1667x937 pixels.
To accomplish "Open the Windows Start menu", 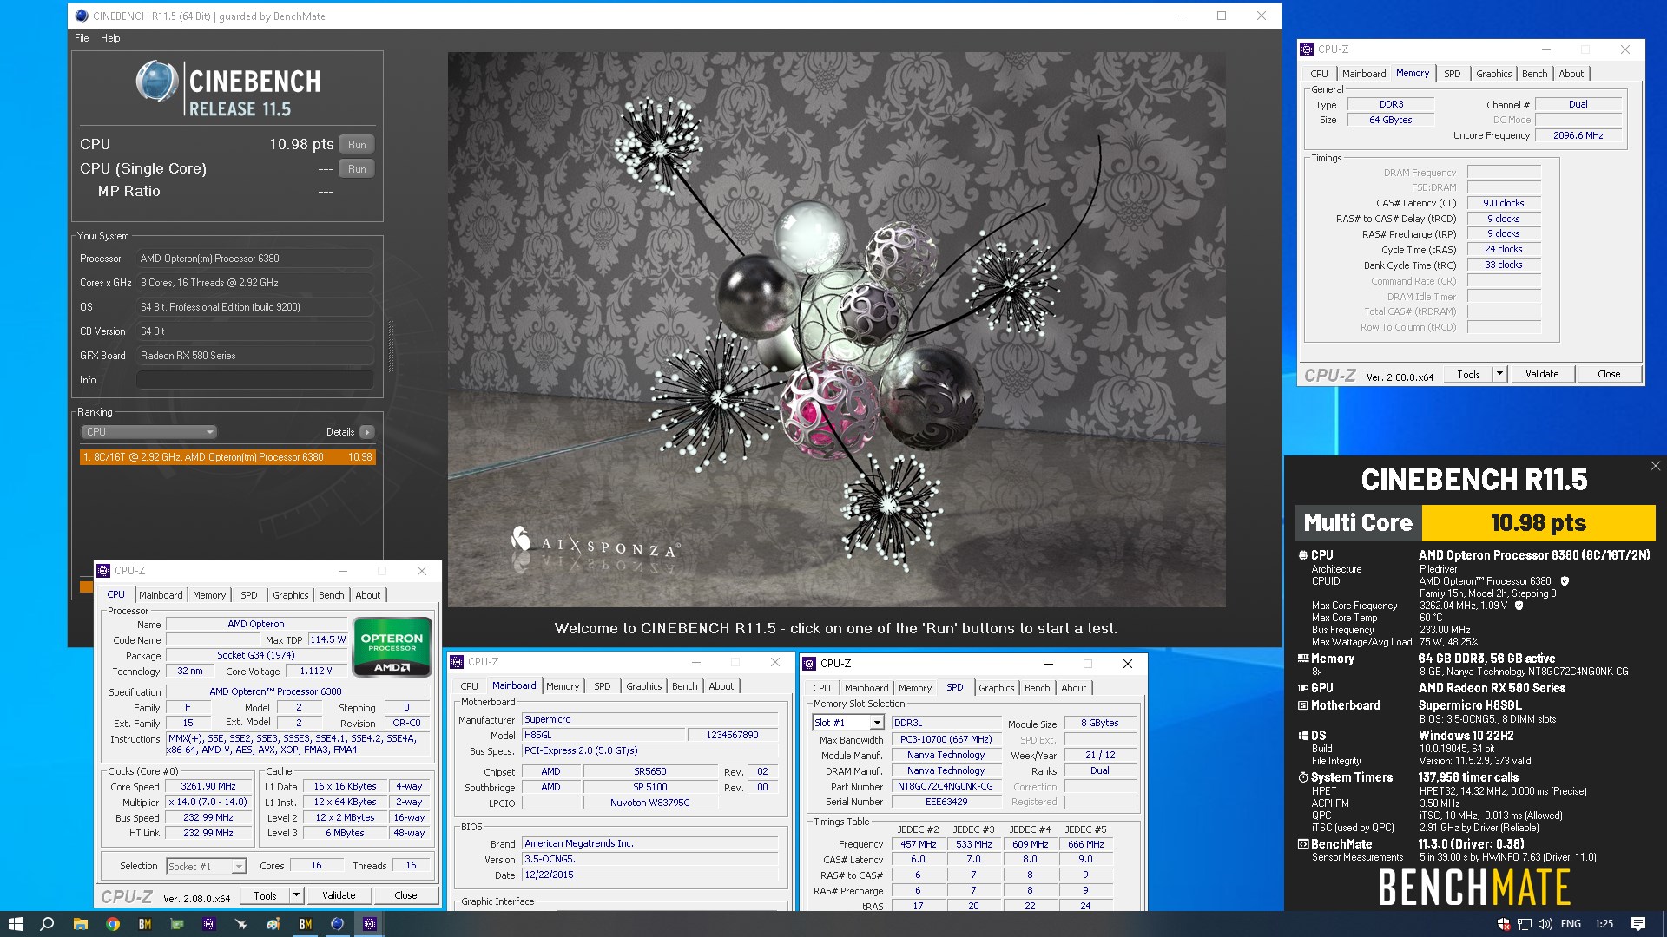I will (15, 924).
